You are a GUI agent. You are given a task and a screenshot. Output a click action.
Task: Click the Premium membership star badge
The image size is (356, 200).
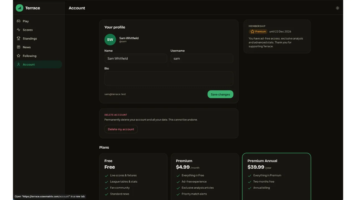coord(258,32)
